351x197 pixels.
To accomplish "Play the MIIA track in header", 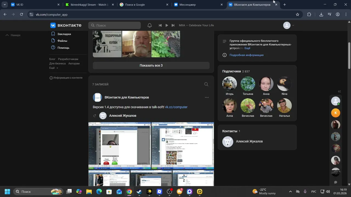I will (x=167, y=25).
